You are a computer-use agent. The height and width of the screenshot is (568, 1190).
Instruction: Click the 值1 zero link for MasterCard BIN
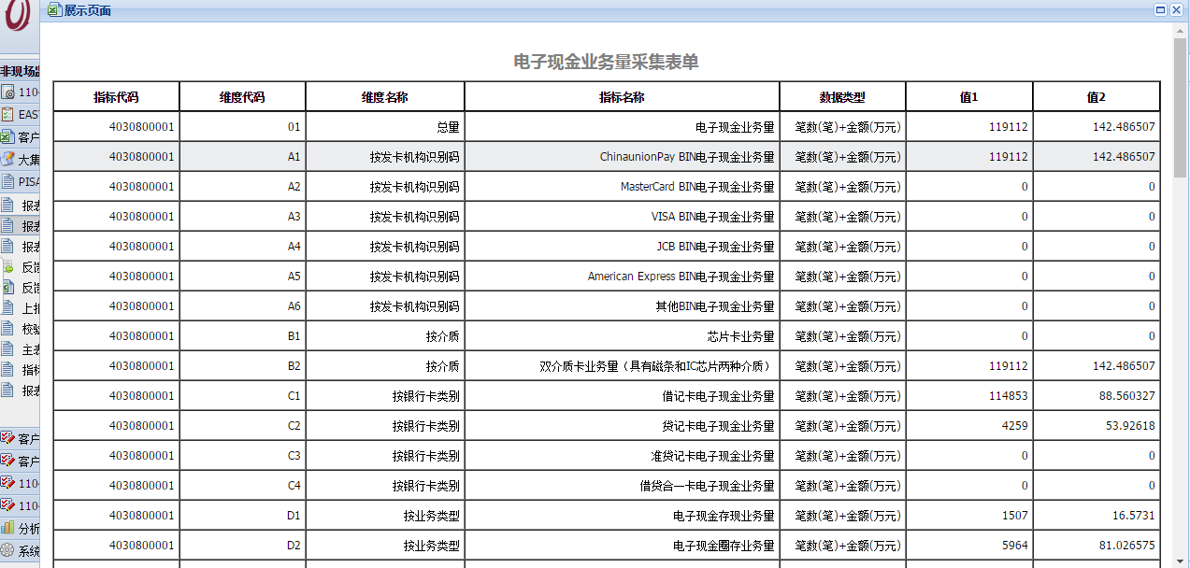[1025, 187]
